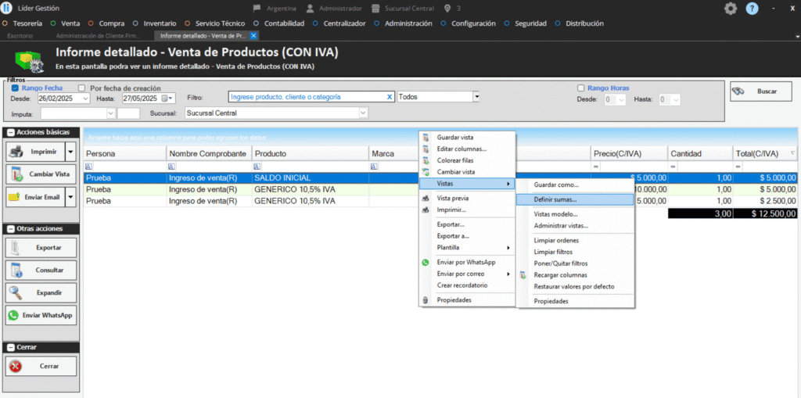Click the Expandir magnifier button

tap(41, 292)
